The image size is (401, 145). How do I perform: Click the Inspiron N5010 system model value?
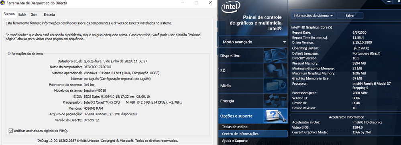click(x=95, y=90)
